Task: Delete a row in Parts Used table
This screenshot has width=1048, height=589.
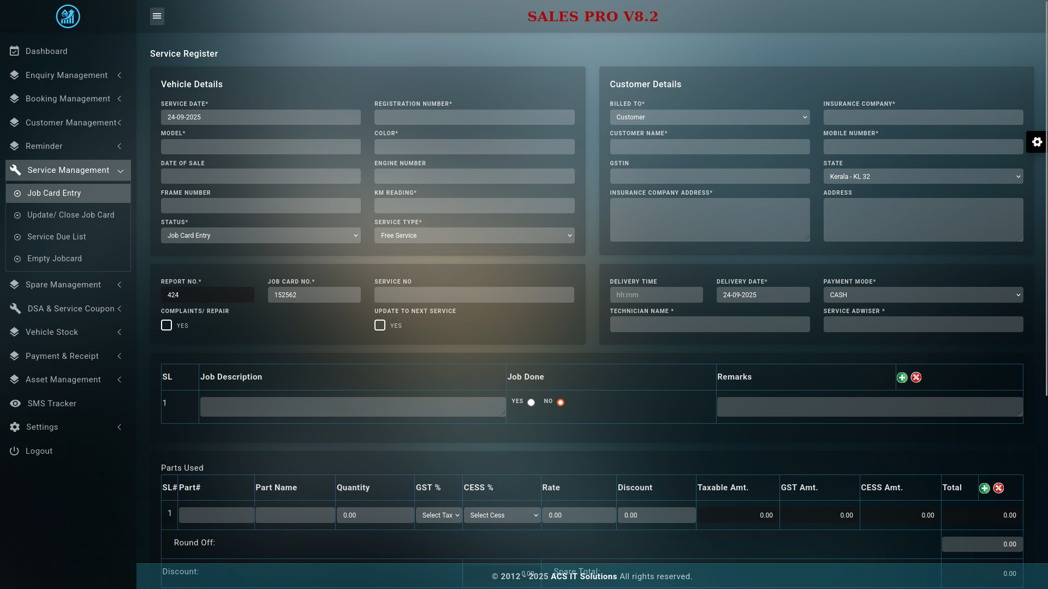Action: click(998, 488)
